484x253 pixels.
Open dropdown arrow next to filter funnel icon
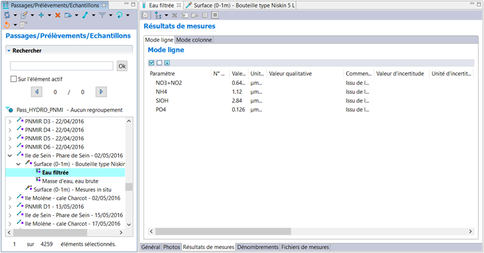click(x=110, y=15)
